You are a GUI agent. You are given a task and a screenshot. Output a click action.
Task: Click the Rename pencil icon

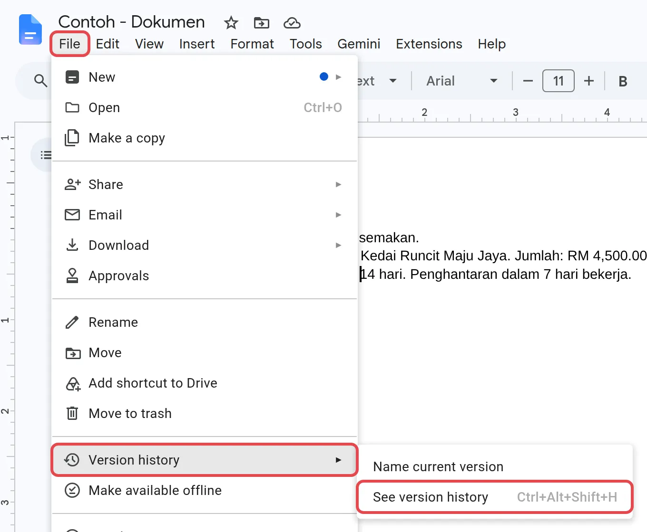click(x=72, y=322)
